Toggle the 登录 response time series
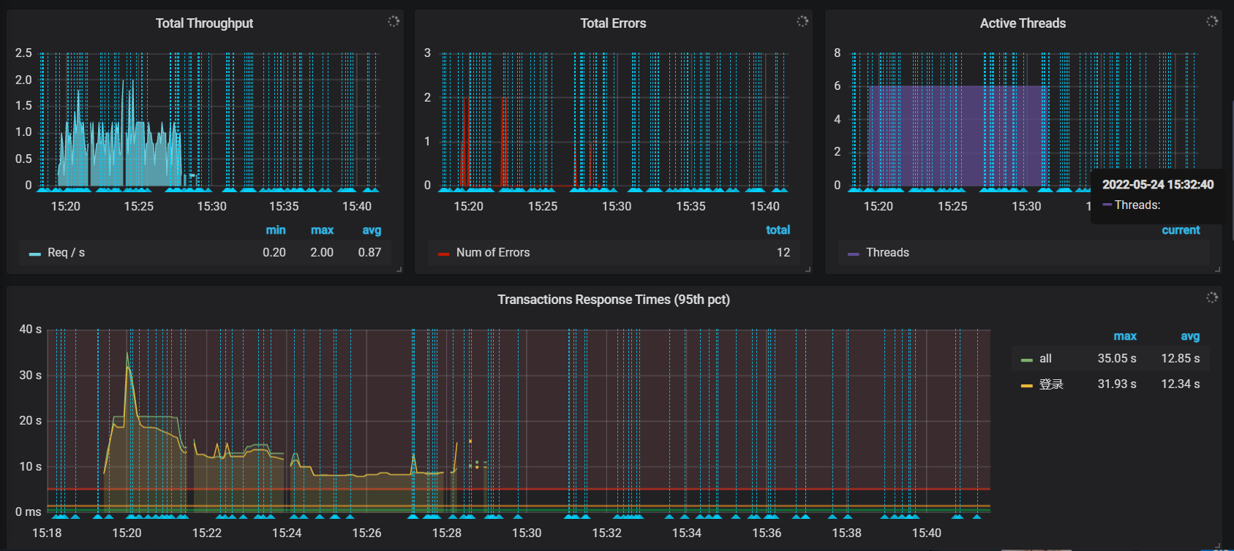1234x551 pixels. (x=1051, y=384)
